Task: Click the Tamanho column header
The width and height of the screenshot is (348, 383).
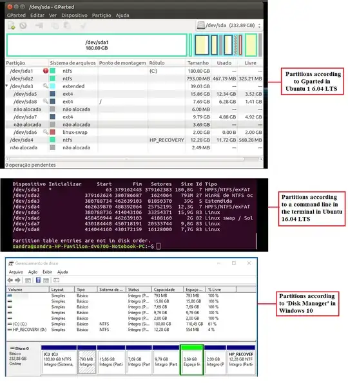Action: [x=198, y=63]
